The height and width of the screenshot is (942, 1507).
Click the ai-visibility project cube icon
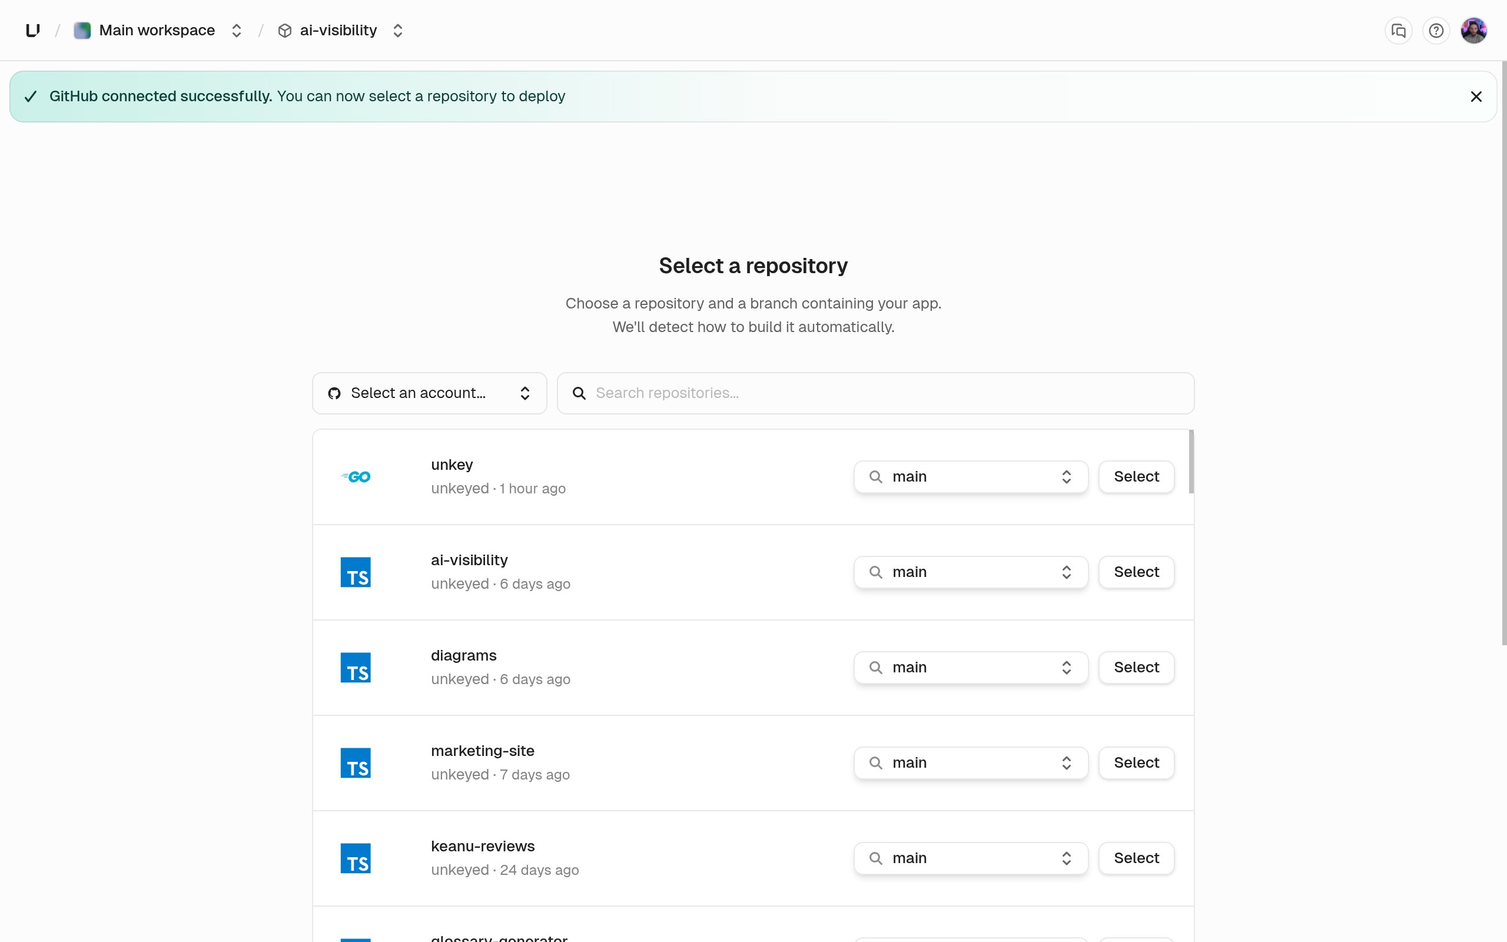[x=284, y=31]
